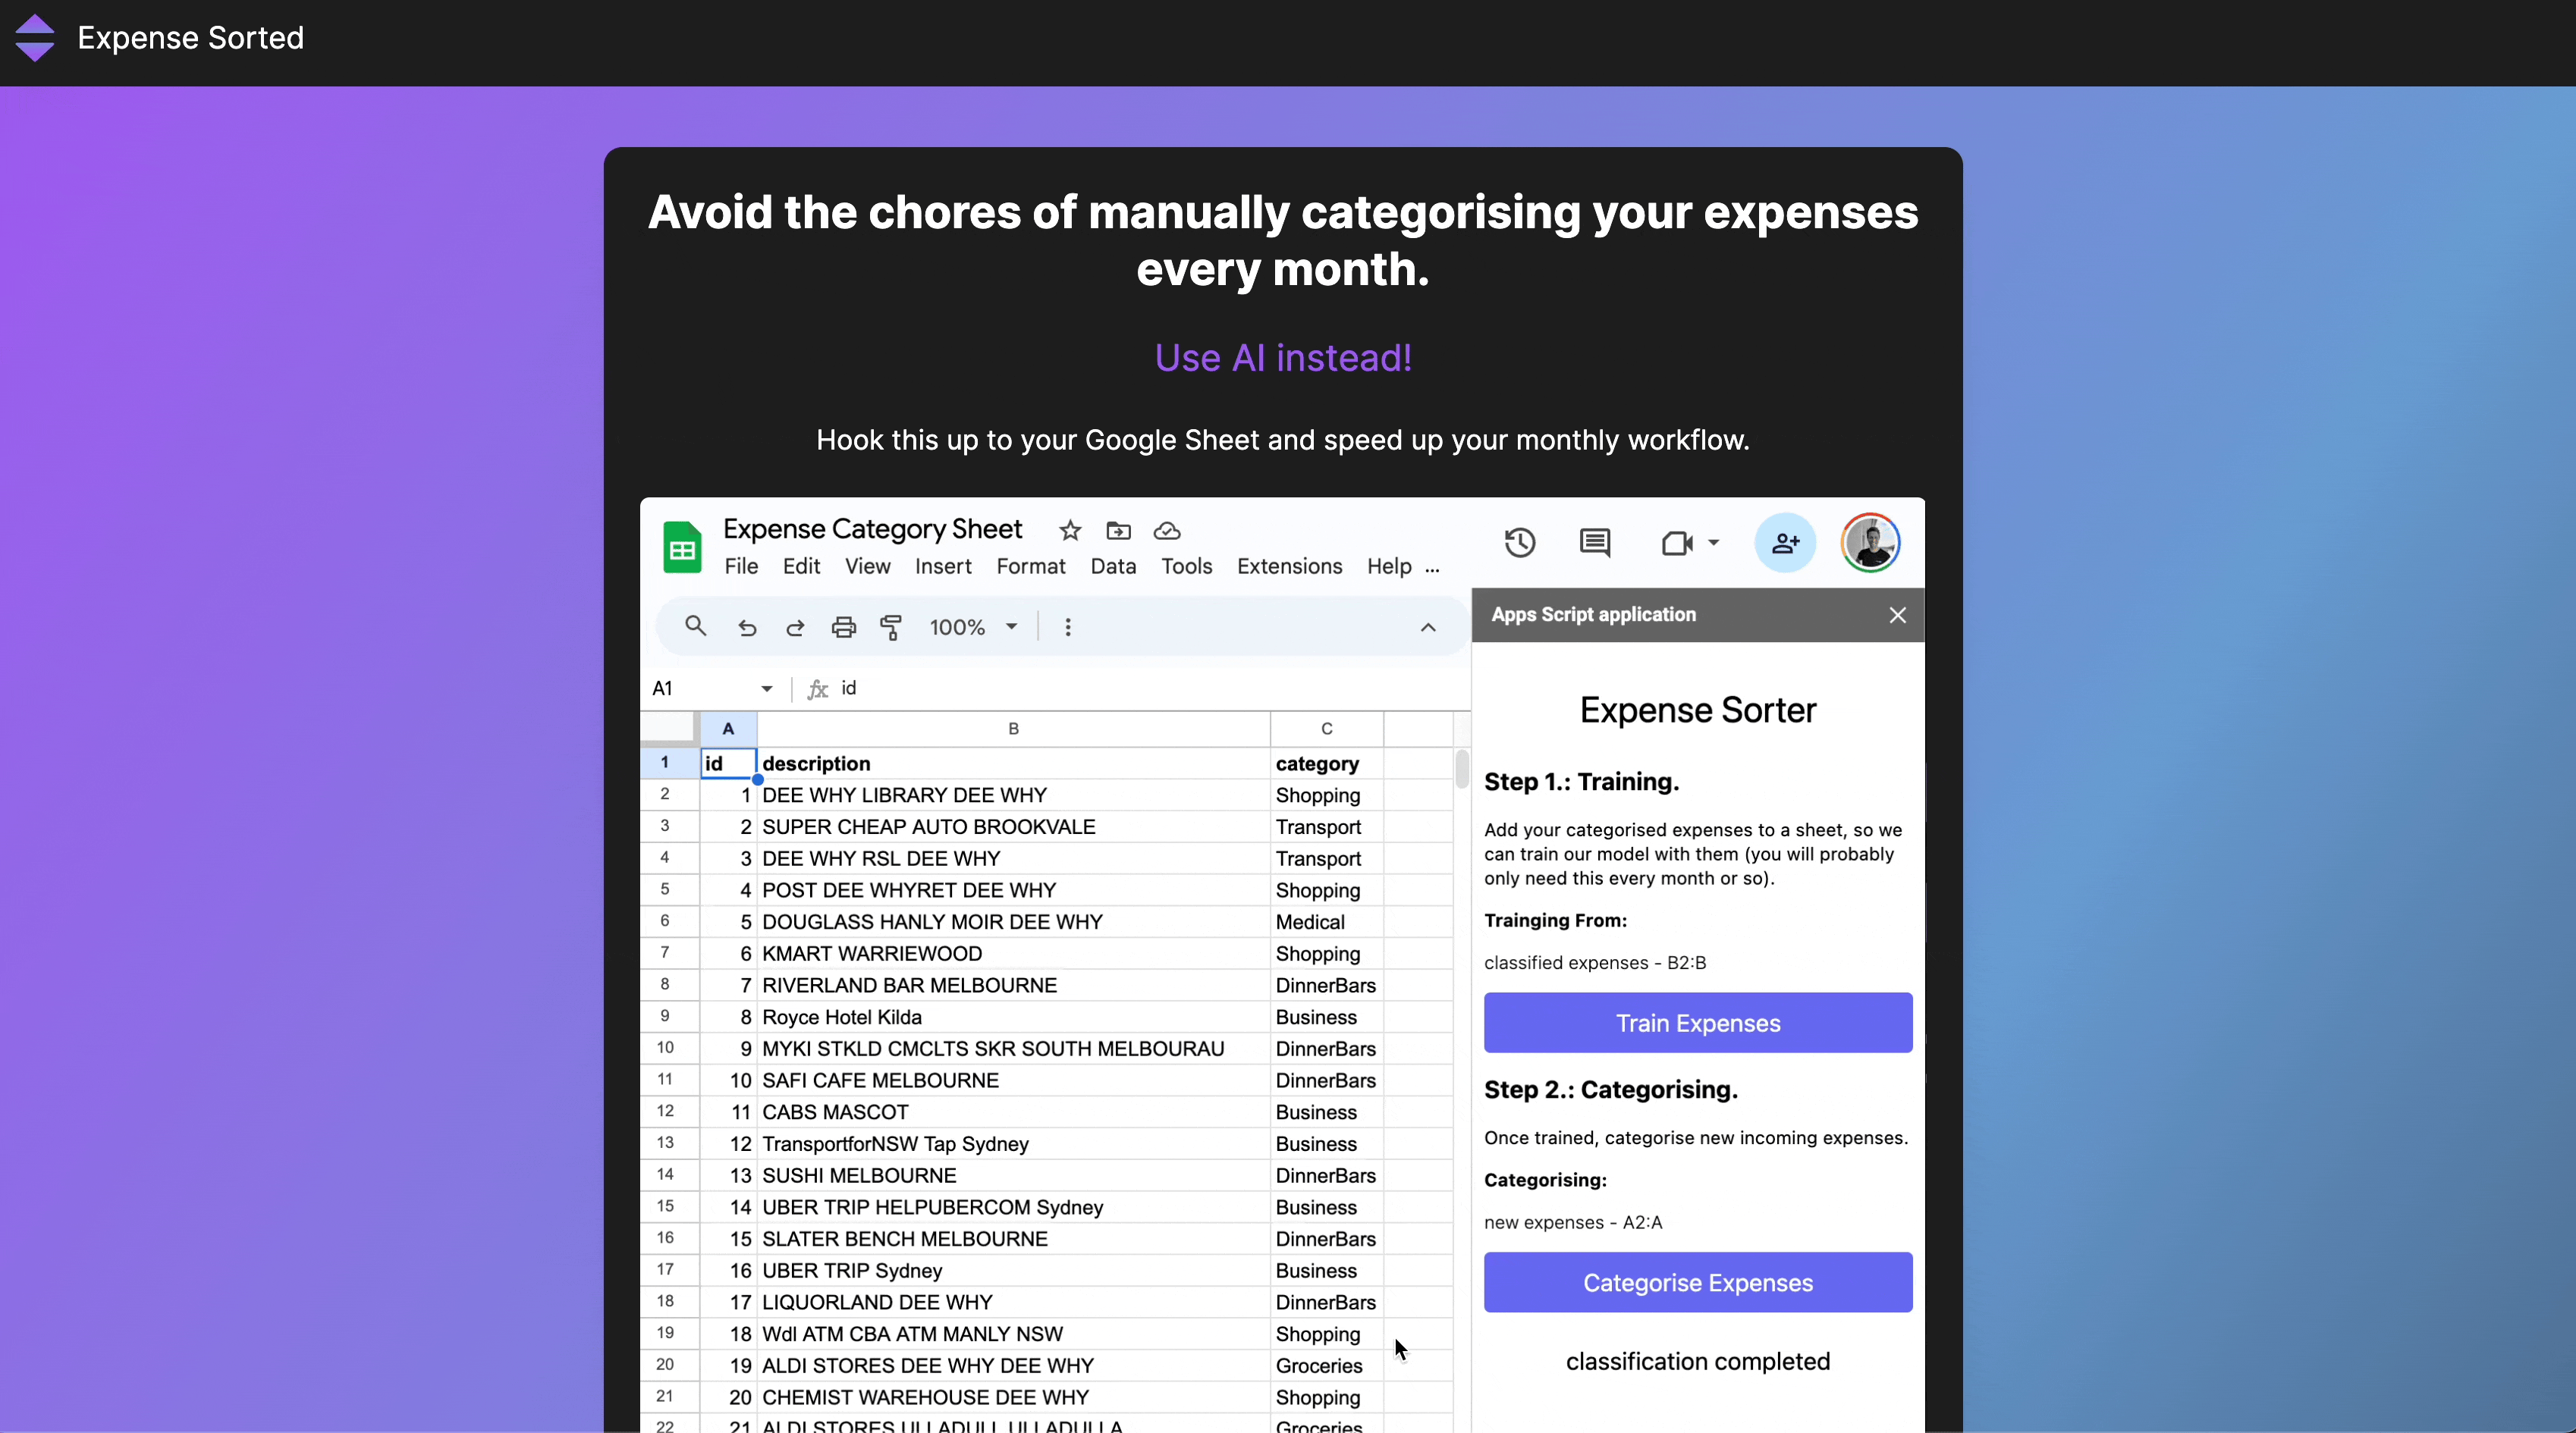Star the Expense Category Sheet
The height and width of the screenshot is (1433, 2576).
(1070, 531)
